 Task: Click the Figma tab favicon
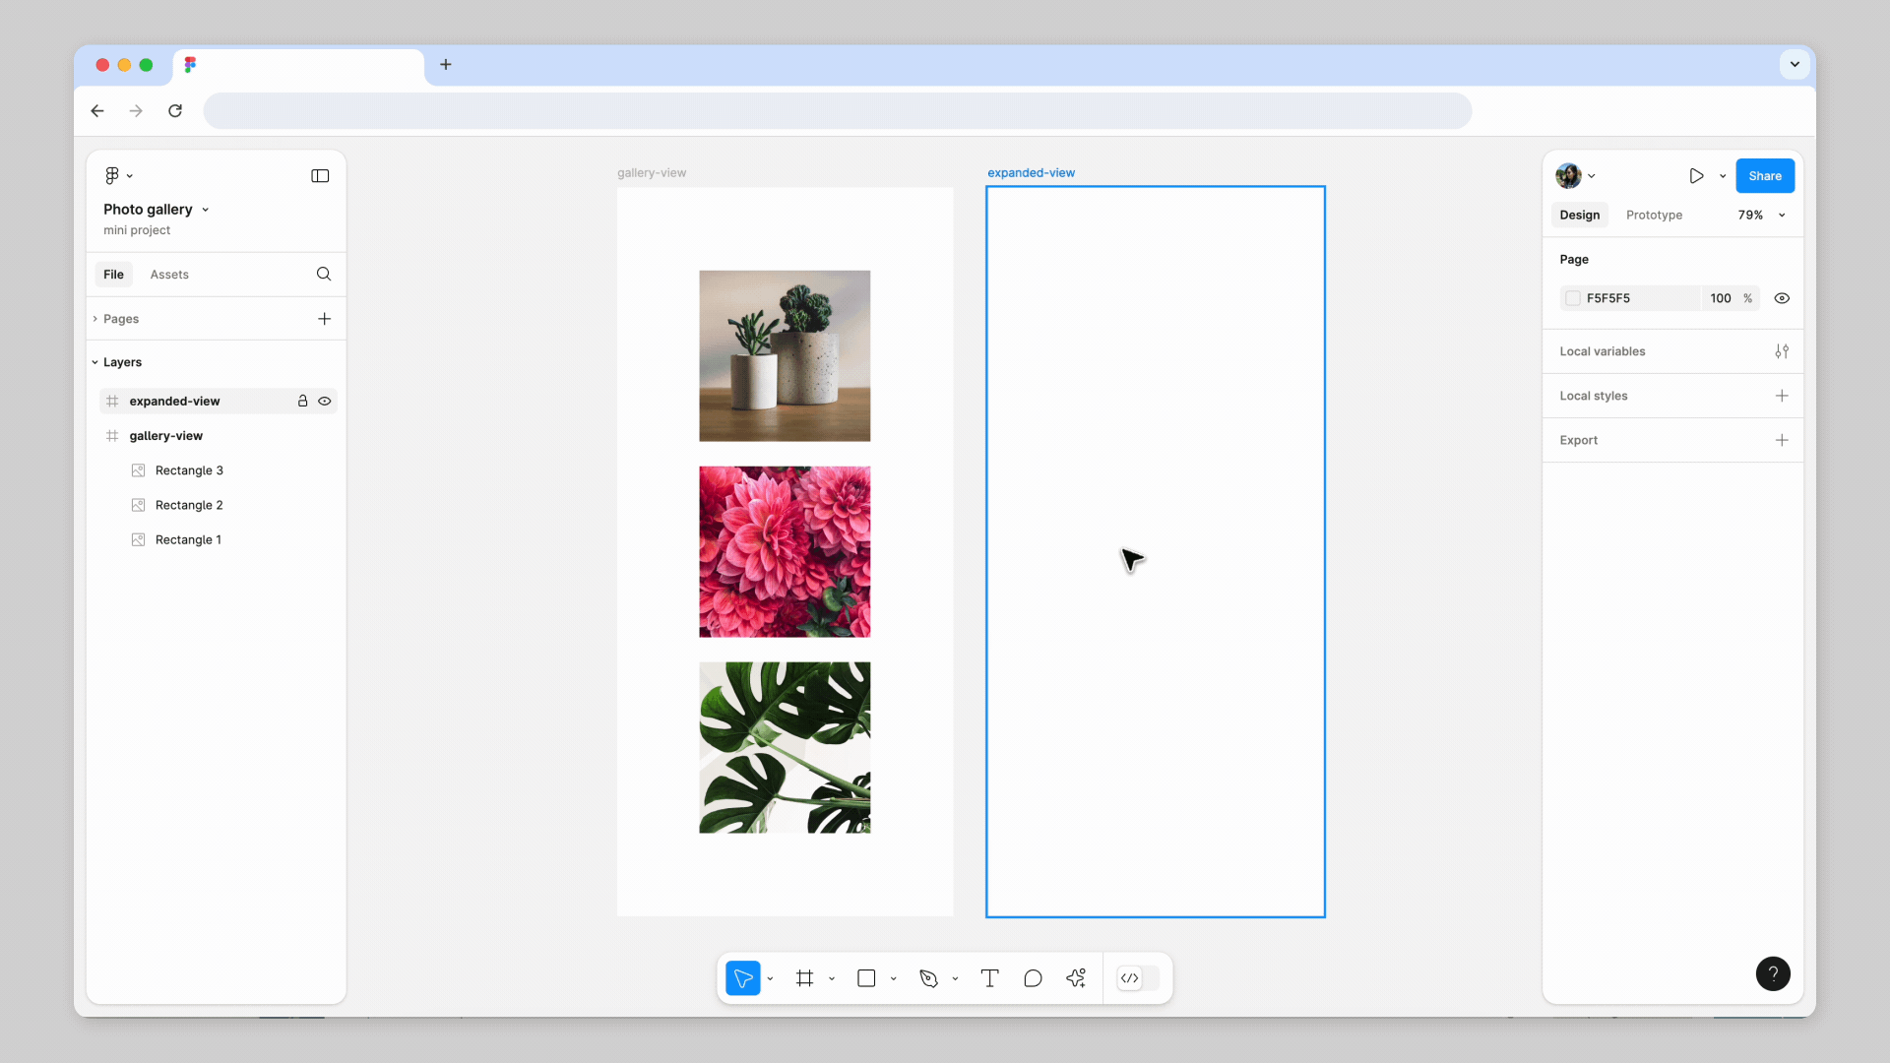[x=190, y=64]
